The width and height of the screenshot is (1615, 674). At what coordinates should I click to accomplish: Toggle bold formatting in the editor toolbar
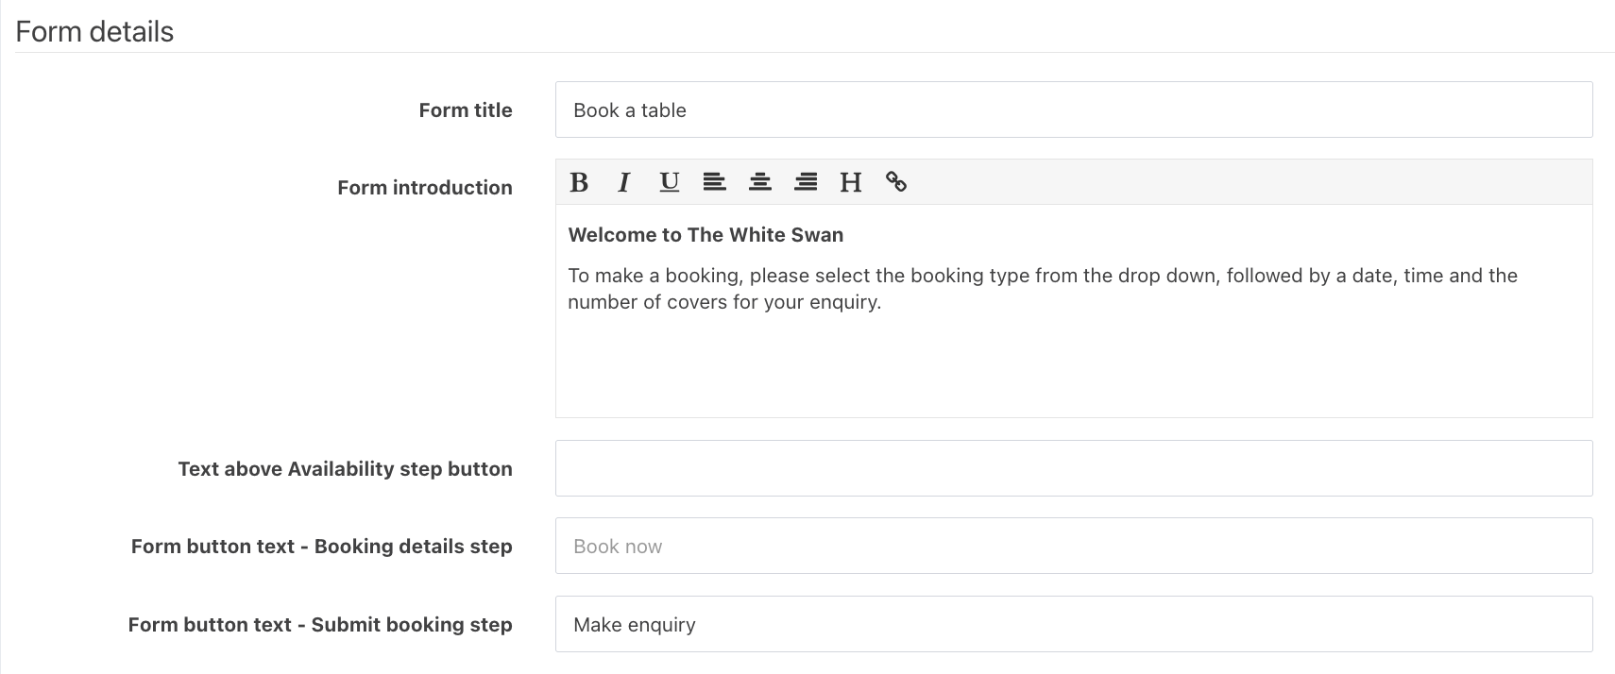tap(579, 182)
